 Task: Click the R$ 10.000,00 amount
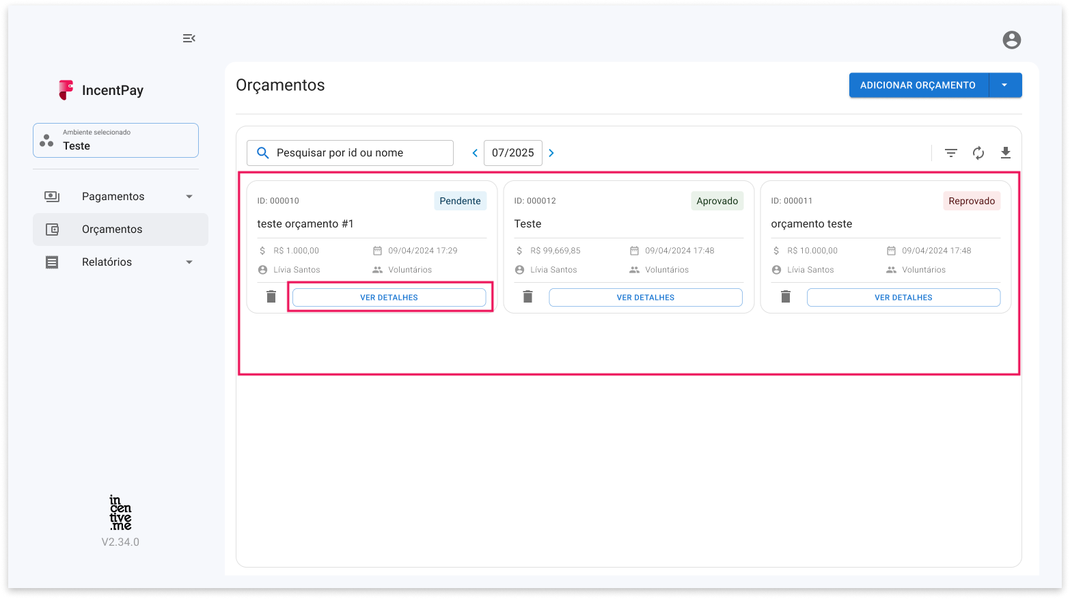click(812, 251)
